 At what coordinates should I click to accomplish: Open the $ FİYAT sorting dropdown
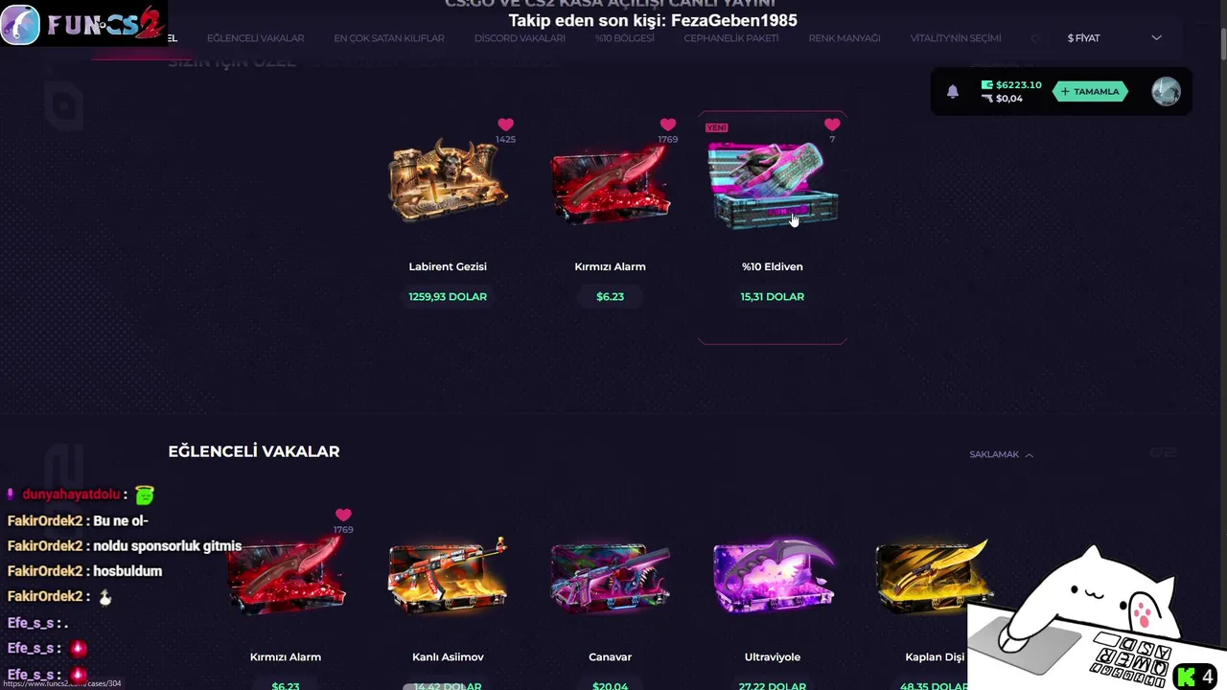pyautogui.click(x=1114, y=38)
